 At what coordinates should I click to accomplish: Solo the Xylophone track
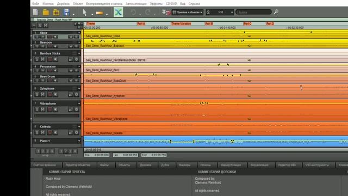37,94
